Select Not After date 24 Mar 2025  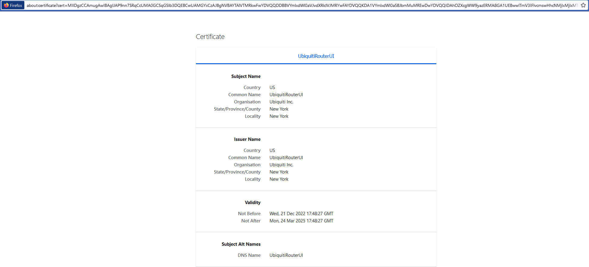pyautogui.click(x=301, y=221)
